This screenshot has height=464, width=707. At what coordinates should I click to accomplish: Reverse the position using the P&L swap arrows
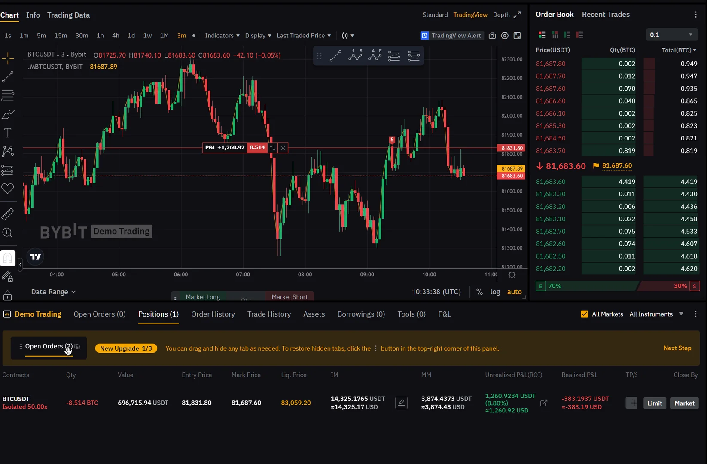click(272, 148)
